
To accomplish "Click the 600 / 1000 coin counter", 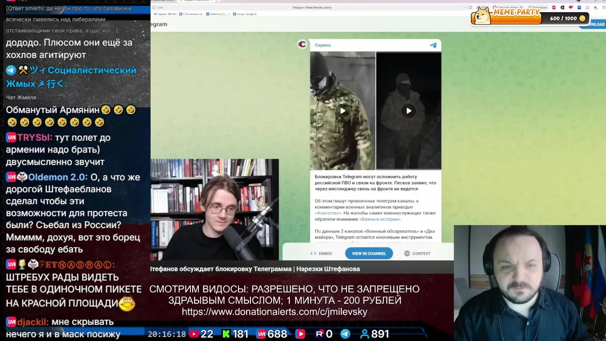I will (x=563, y=18).
